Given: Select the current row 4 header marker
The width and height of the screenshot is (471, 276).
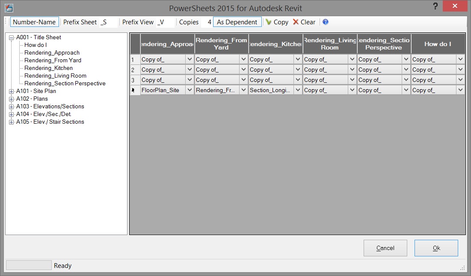Looking at the screenshot, I should (135, 90).
